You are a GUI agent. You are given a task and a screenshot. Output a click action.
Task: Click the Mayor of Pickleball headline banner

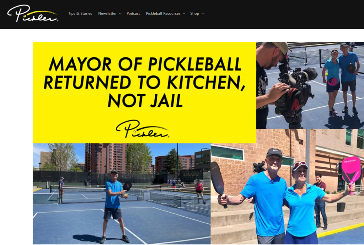point(144,92)
